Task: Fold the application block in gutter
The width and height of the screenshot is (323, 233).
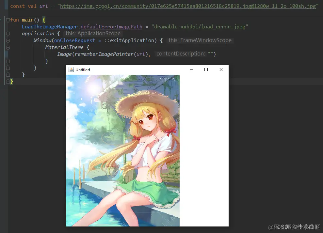Action: click(8, 34)
